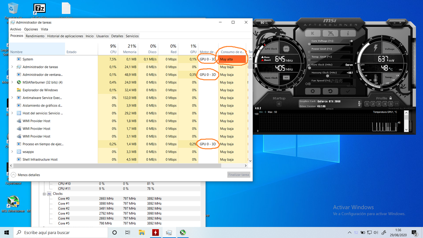Screen dimensions: 423x238
Task: Open the Vista menu
Action: (44, 29)
